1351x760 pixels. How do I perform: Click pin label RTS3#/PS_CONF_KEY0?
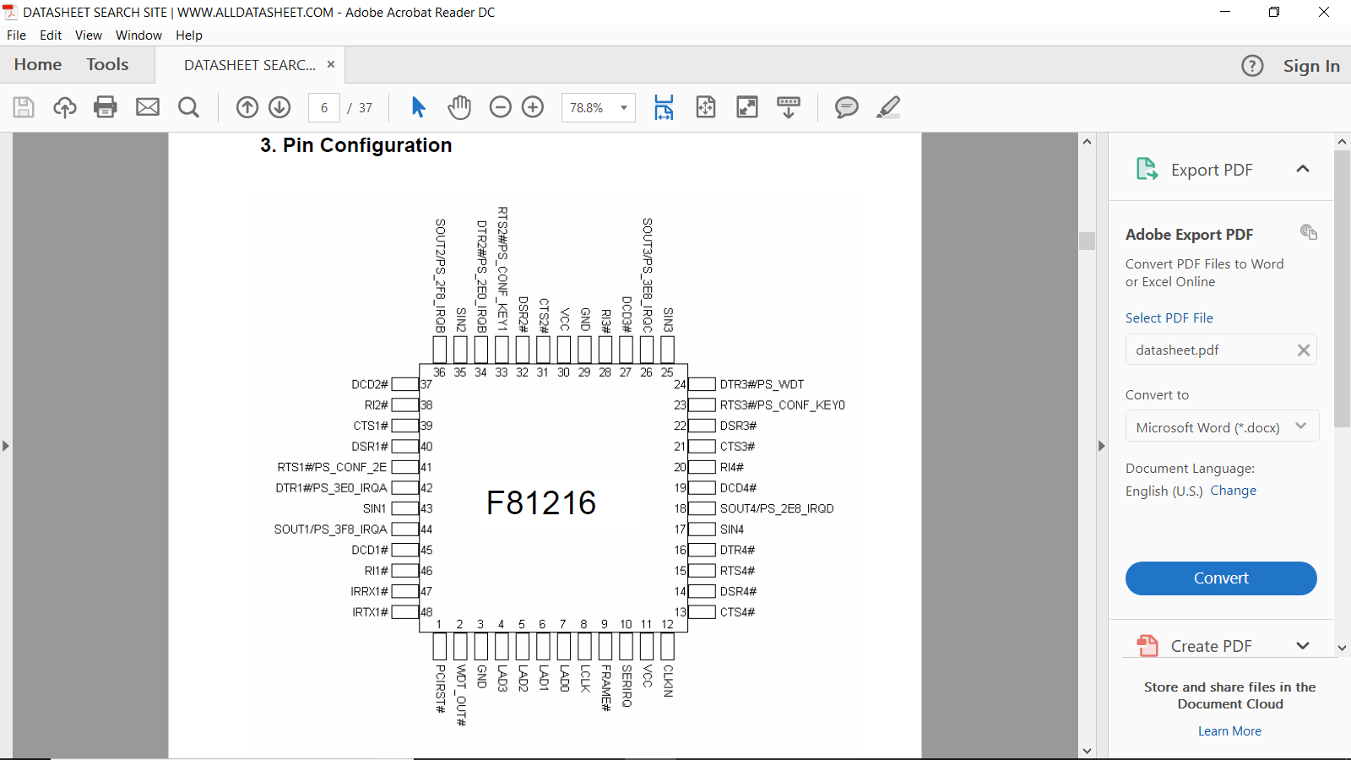pos(783,405)
